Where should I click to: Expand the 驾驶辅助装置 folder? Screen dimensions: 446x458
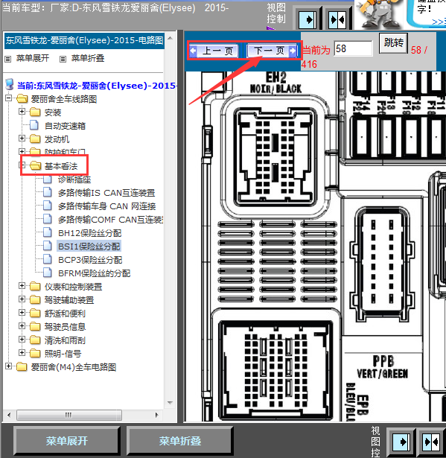coord(22,299)
